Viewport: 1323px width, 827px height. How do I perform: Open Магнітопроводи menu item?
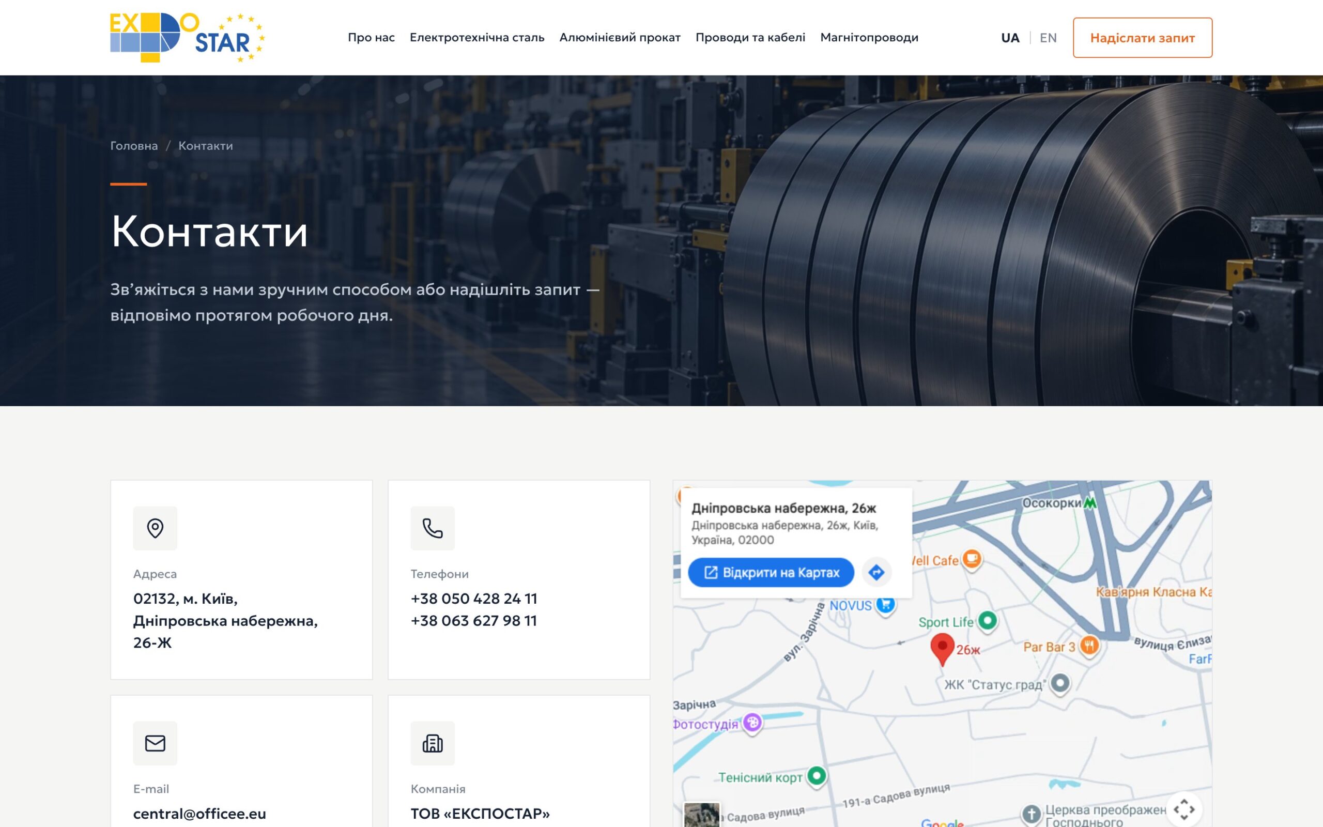tap(869, 37)
